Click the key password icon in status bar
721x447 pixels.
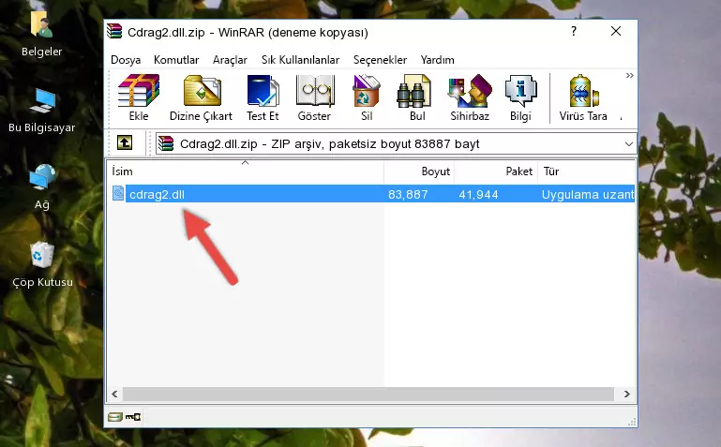click(133, 417)
